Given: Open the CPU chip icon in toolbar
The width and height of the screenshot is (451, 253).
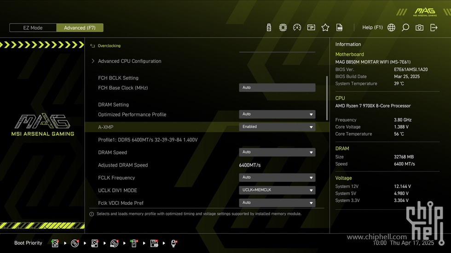Looking at the screenshot, I should pyautogui.click(x=283, y=28).
